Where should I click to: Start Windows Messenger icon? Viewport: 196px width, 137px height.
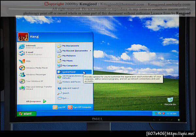pos(22,75)
